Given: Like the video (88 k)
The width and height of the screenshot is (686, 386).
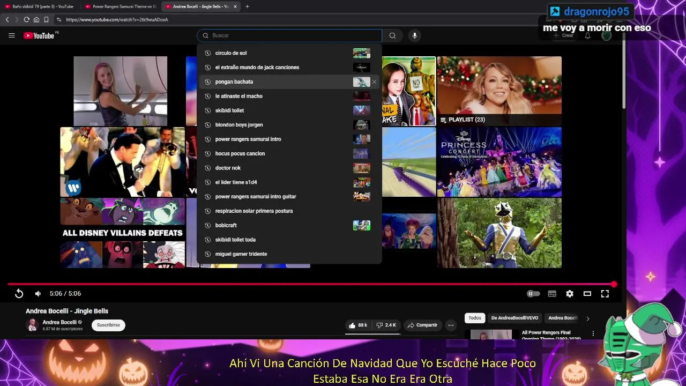Looking at the screenshot, I should (358, 325).
